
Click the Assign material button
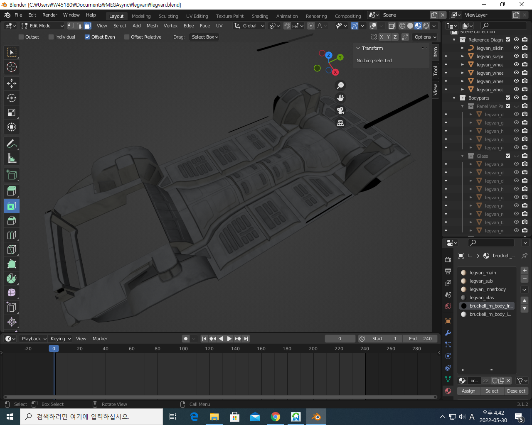tap(468, 391)
